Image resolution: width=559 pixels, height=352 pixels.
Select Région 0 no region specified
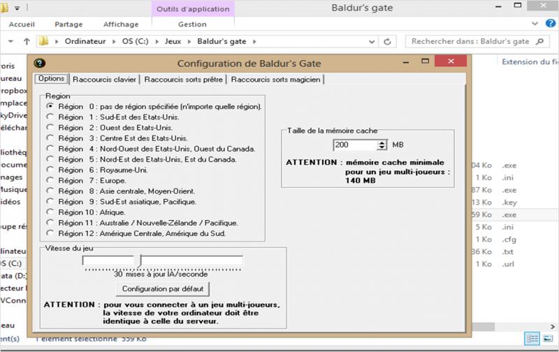point(154,106)
